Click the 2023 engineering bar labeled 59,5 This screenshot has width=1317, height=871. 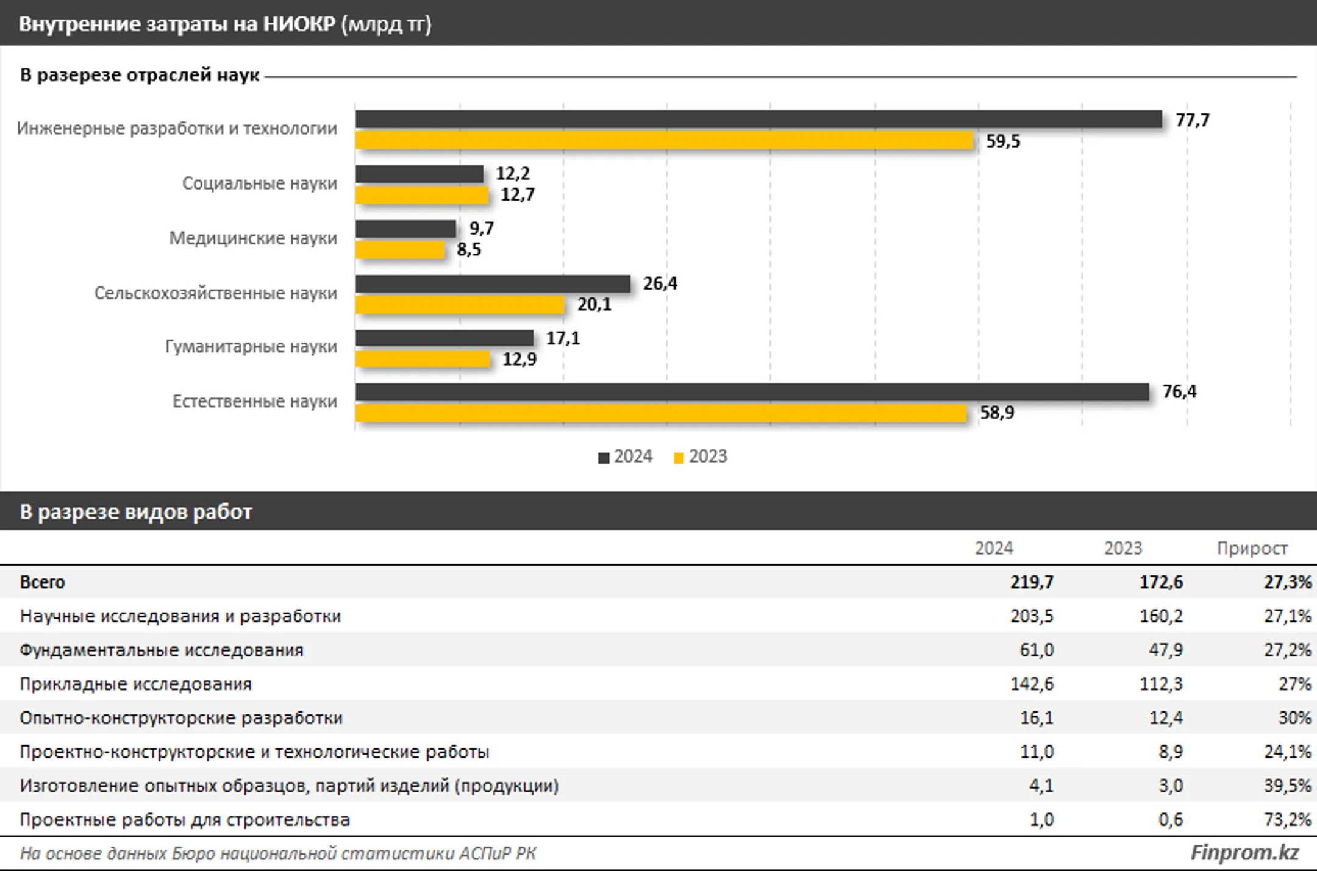[664, 141]
